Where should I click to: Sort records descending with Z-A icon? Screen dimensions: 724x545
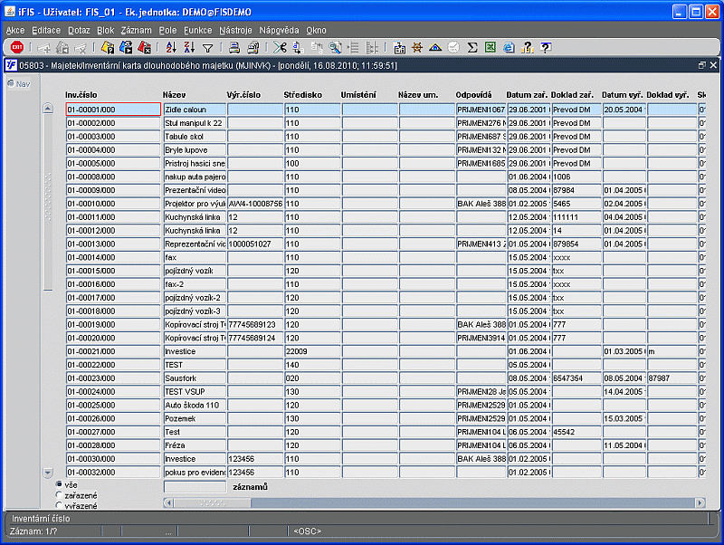click(x=189, y=48)
